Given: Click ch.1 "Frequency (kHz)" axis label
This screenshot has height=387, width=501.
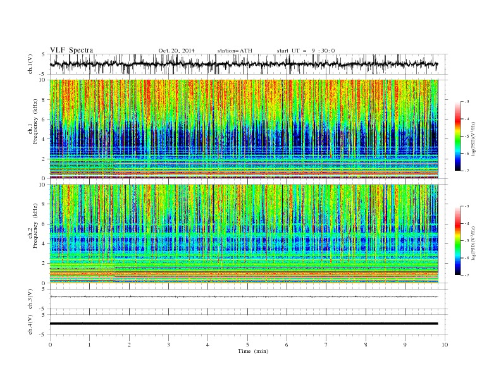Looking at the screenshot, I should tap(35, 121).
